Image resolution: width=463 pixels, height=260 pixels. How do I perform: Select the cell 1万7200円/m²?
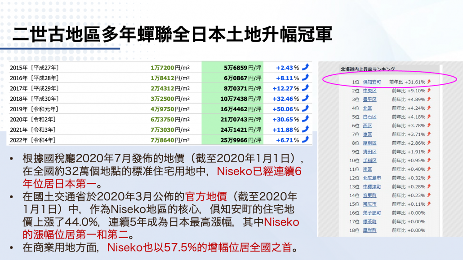click(170, 68)
